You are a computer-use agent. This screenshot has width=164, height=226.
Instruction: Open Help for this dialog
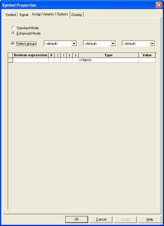tap(150, 220)
